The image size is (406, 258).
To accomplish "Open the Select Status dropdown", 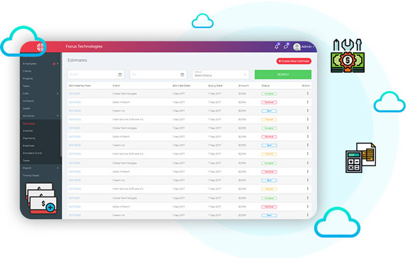I will click(220, 74).
